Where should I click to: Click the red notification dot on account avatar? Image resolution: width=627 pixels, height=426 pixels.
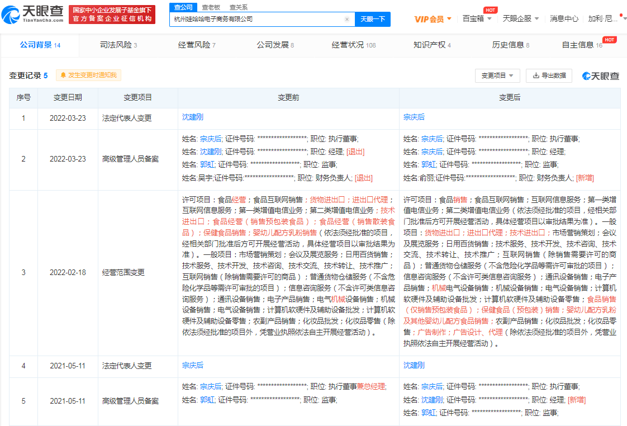[x=621, y=15]
